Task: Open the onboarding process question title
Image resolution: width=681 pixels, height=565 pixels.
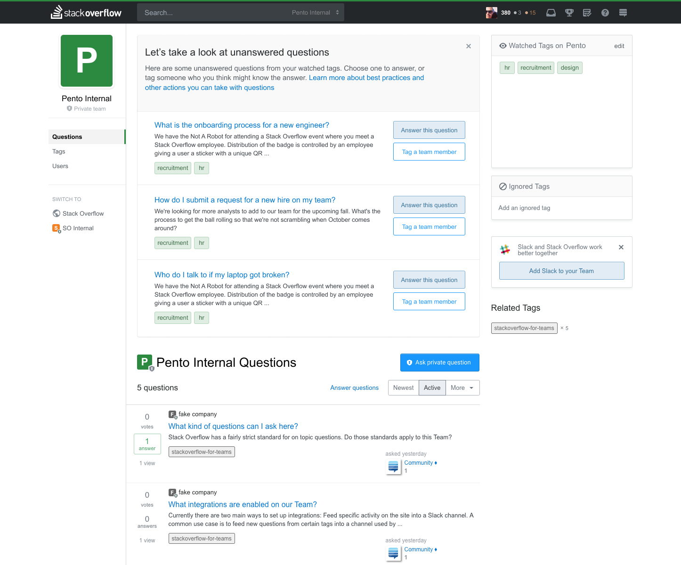Action: pyautogui.click(x=242, y=125)
